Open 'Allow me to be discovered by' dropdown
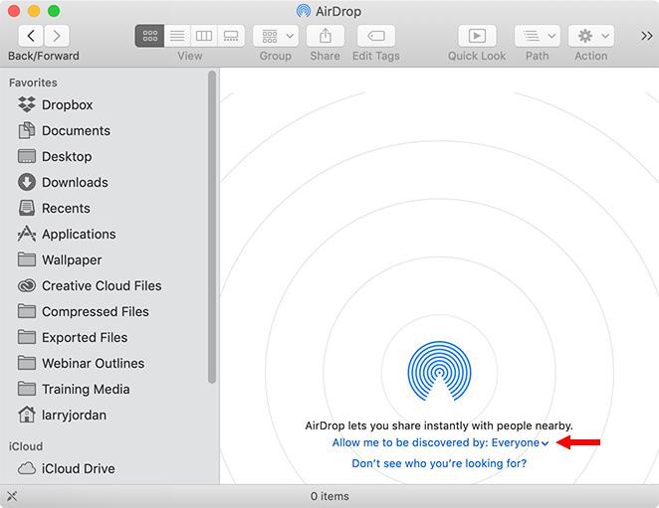659x508 pixels. click(x=440, y=443)
